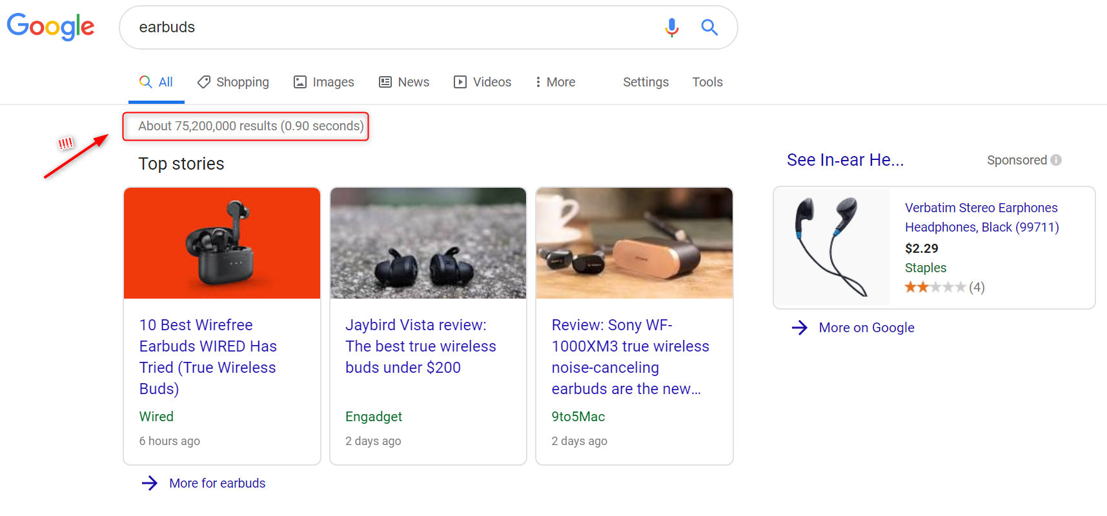Click the '6 hours ago' timestamp
The width and height of the screenshot is (1107, 516).
[170, 441]
